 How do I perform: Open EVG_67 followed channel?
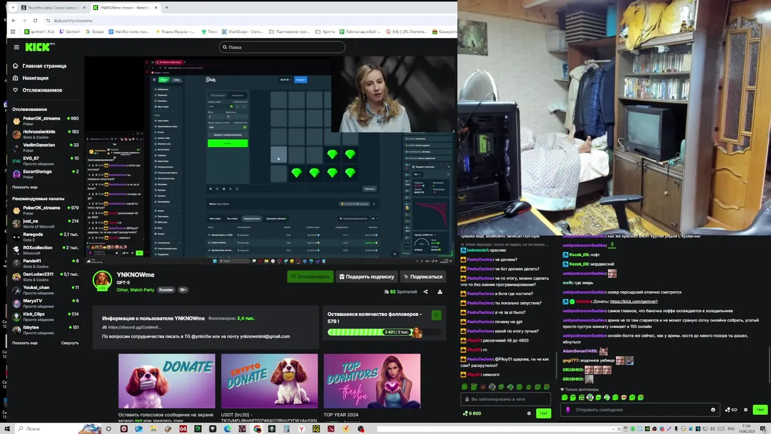click(x=45, y=160)
